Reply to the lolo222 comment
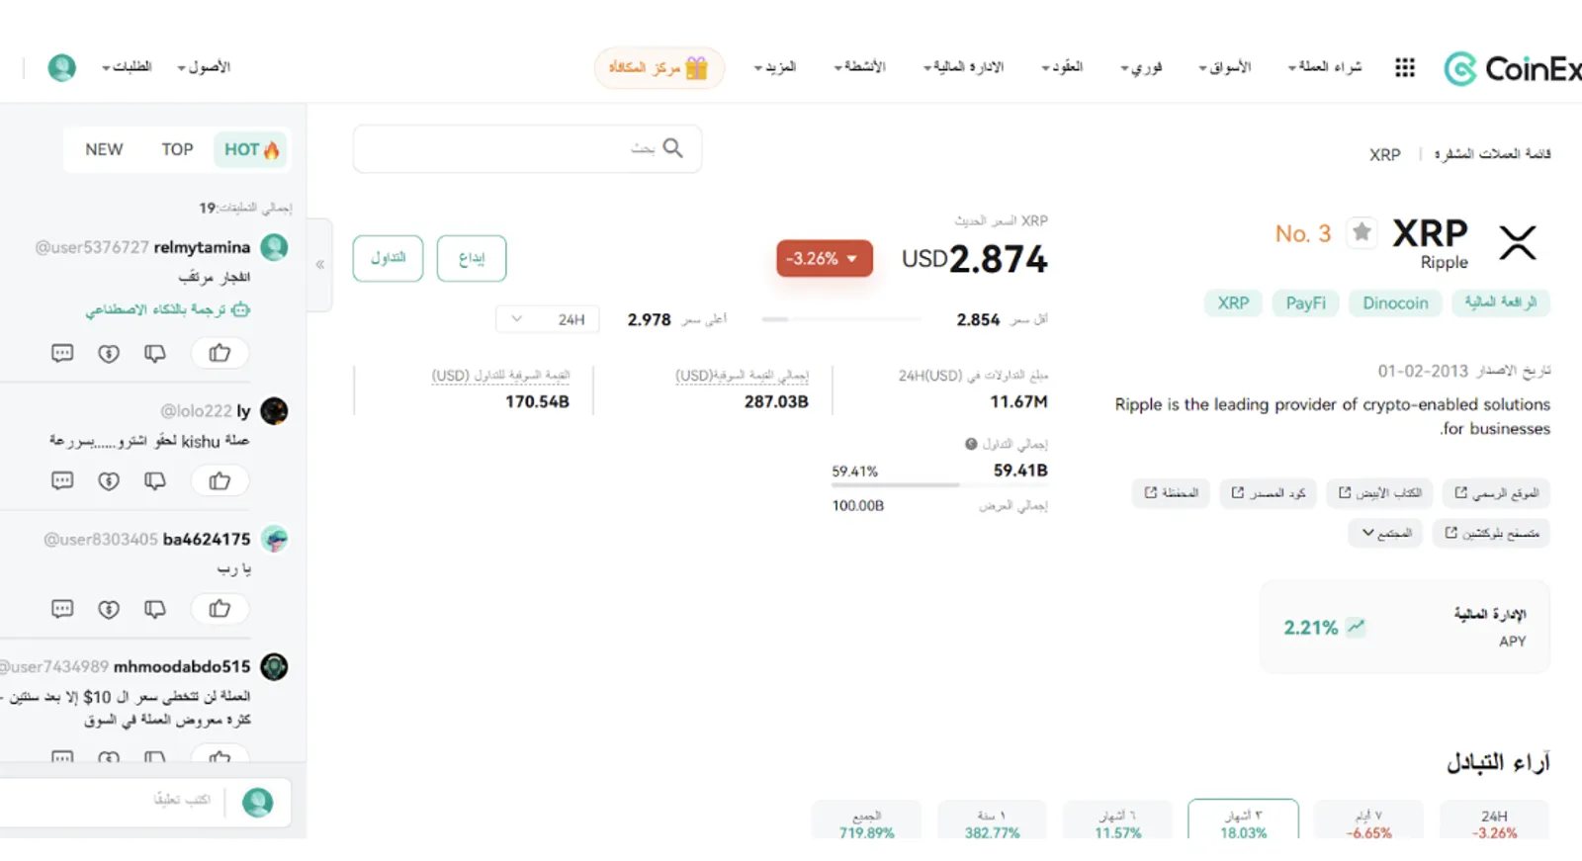1582x861 pixels. [62, 480]
